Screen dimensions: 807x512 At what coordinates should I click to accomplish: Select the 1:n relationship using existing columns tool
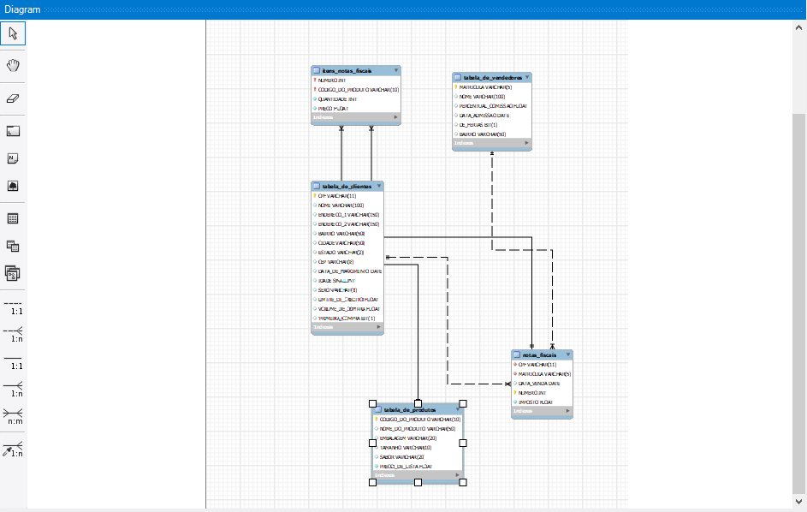[12, 449]
